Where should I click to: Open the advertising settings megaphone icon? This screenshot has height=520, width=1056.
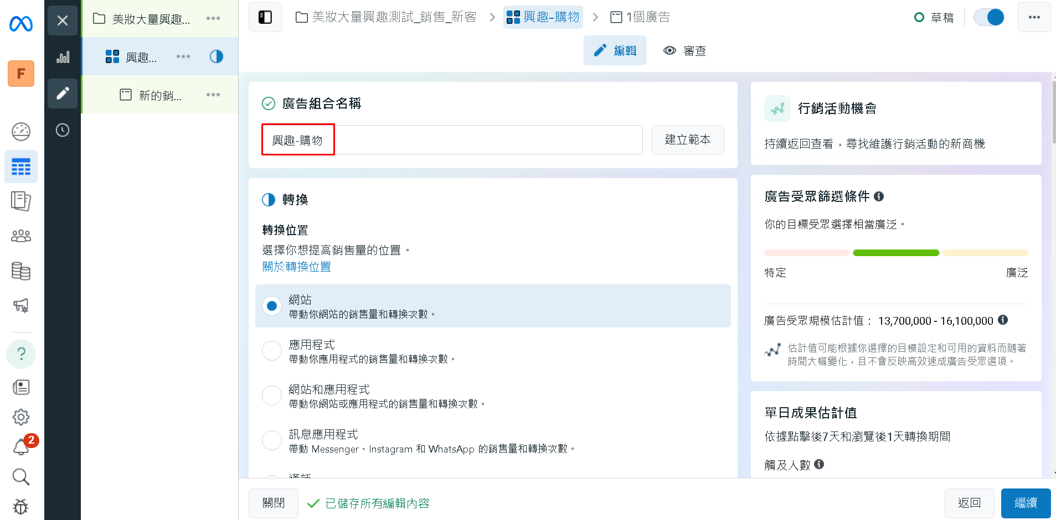pos(21,305)
